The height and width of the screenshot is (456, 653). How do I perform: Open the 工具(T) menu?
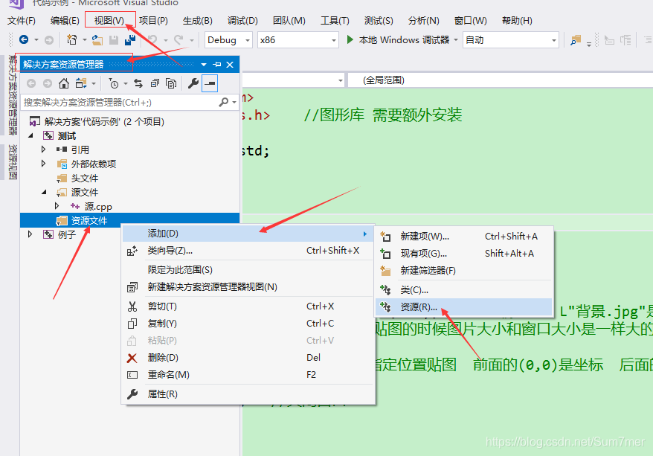pos(335,20)
